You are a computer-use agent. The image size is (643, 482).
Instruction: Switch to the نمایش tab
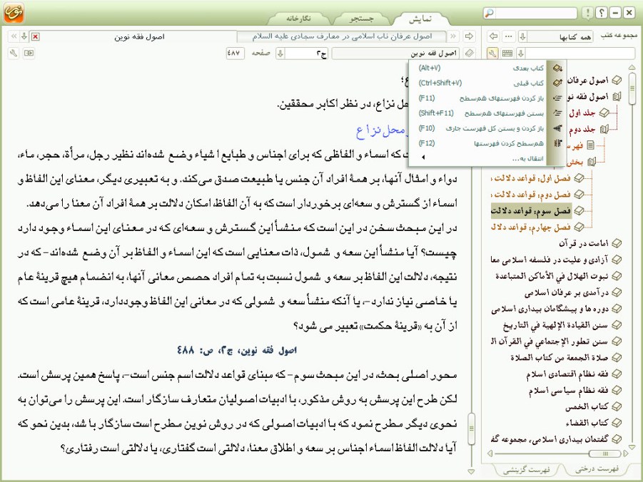coord(420,19)
